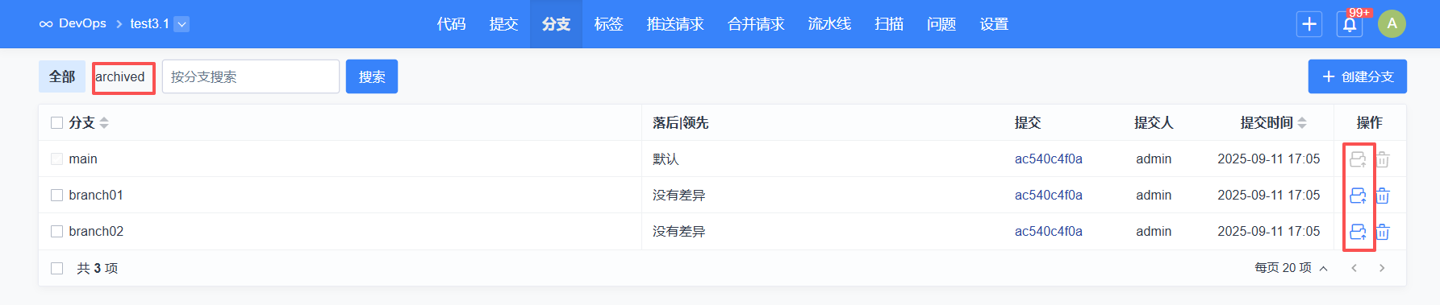The height and width of the screenshot is (305, 1440).
Task: Click the plus icon in header
Action: click(x=1309, y=24)
